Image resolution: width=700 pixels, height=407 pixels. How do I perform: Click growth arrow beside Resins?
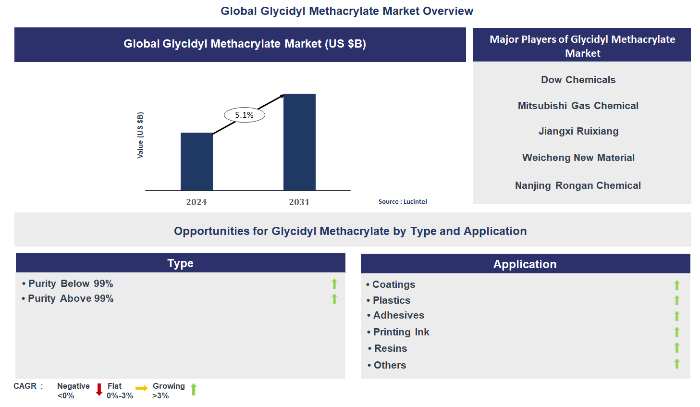coord(677,348)
